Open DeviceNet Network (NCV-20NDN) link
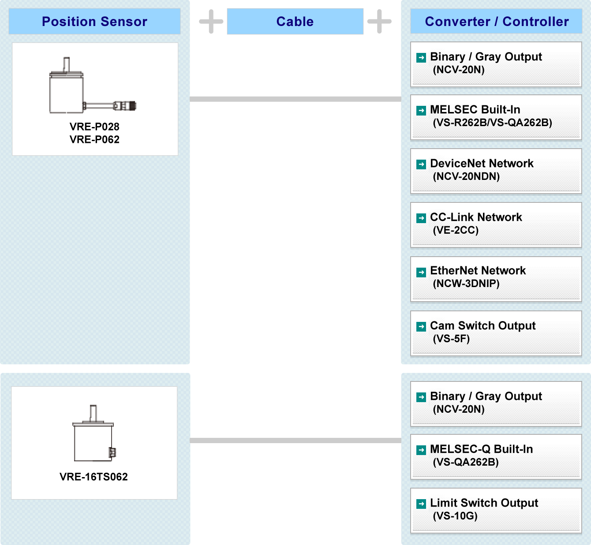591x545 pixels. [x=496, y=171]
